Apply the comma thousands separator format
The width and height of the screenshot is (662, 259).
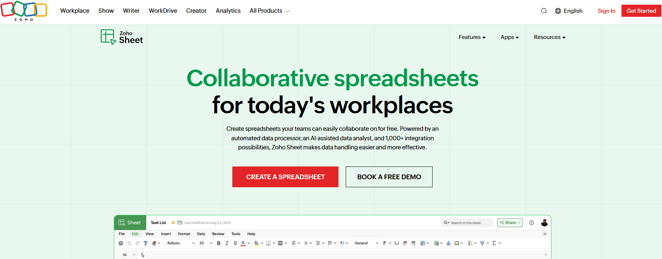pyautogui.click(x=397, y=243)
